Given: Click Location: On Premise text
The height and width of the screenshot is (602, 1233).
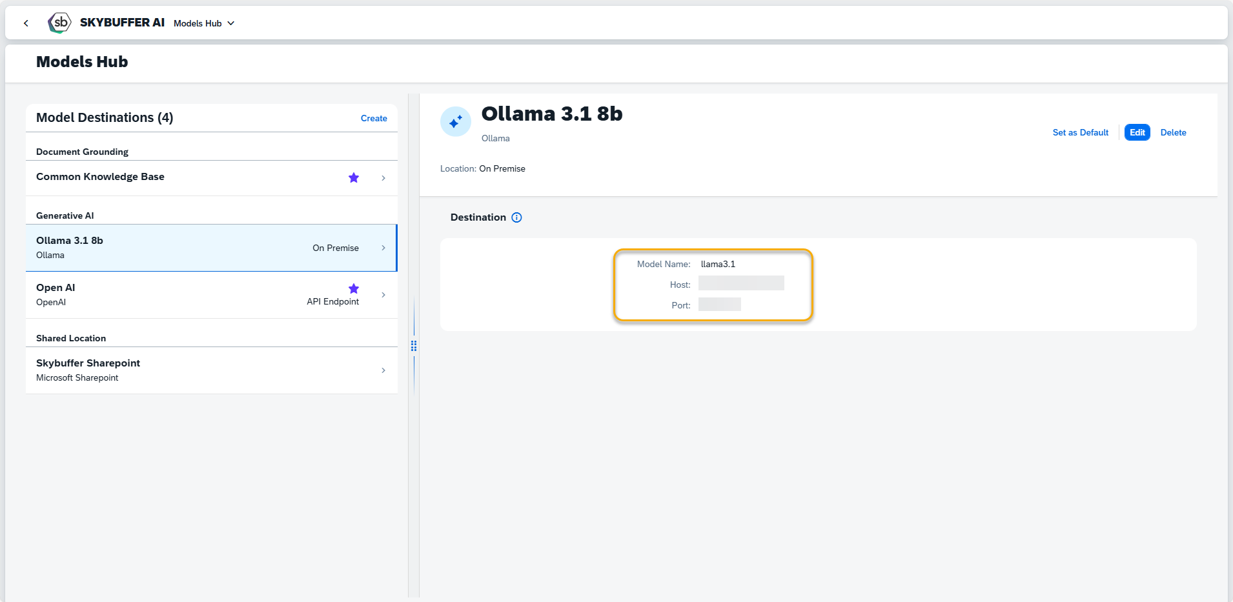Looking at the screenshot, I should click(x=483, y=168).
